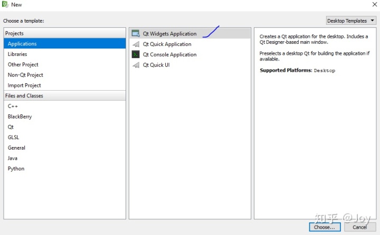Click the 'Choose a template:' label
Viewport: 380px width, 235px height.
pos(24,21)
